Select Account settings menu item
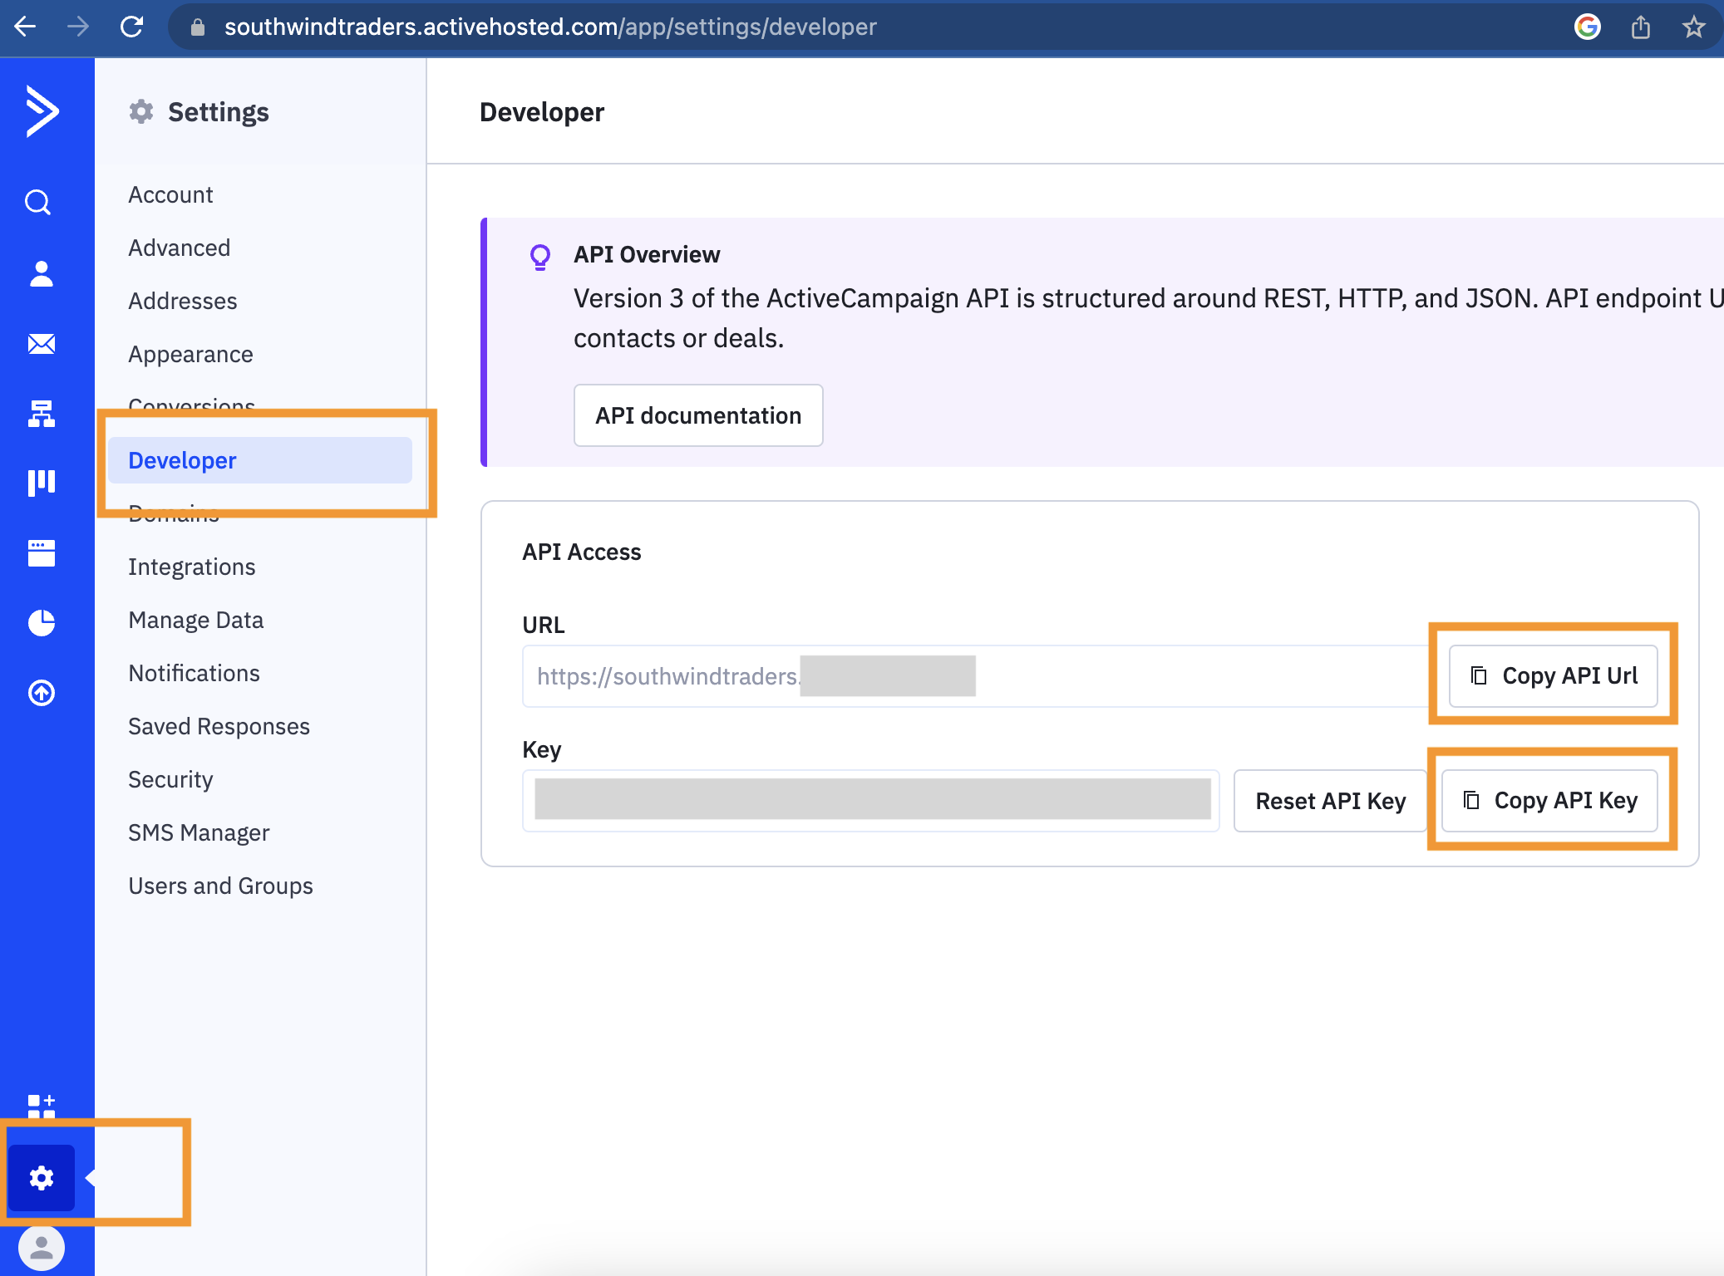The width and height of the screenshot is (1724, 1276). pyautogui.click(x=171, y=193)
